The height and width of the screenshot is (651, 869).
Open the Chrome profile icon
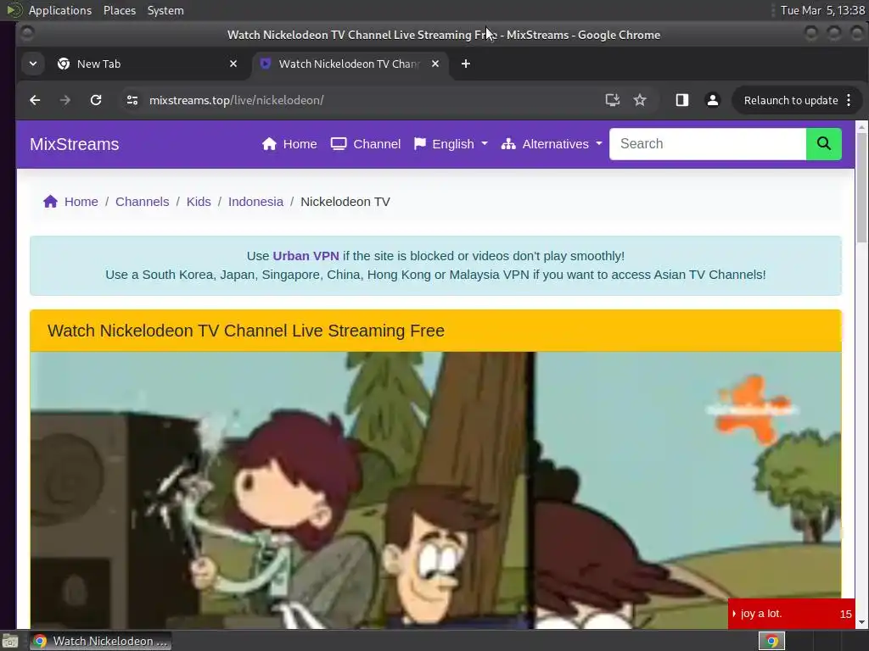(712, 100)
